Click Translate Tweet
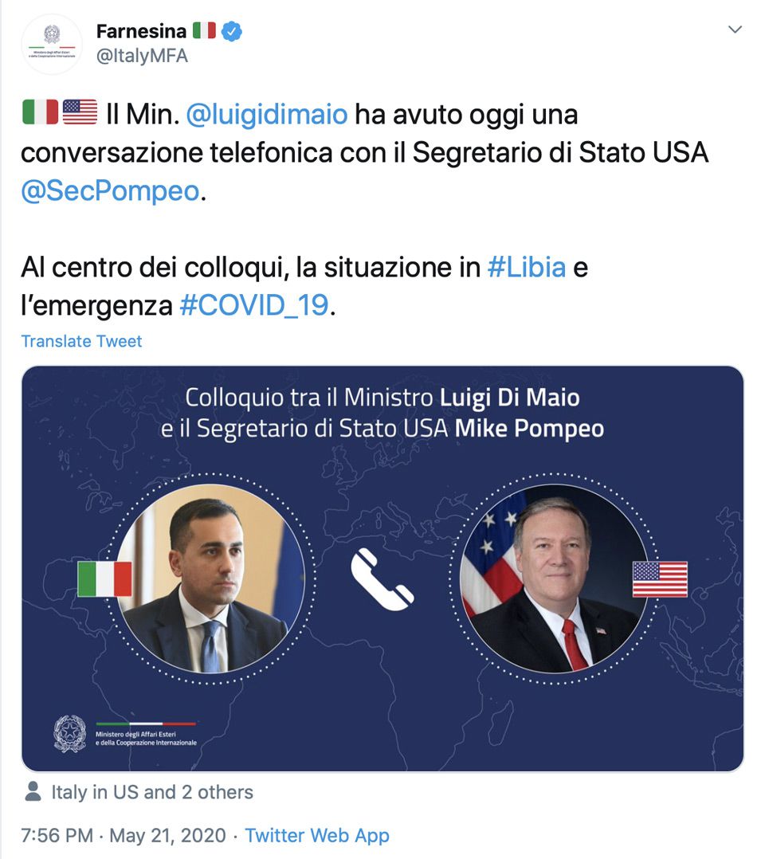This screenshot has width=761, height=859. click(81, 341)
